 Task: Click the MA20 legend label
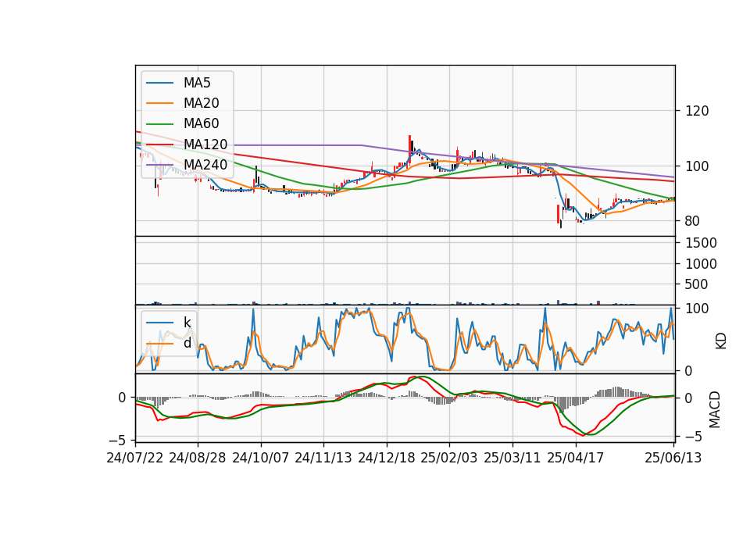click(202, 103)
